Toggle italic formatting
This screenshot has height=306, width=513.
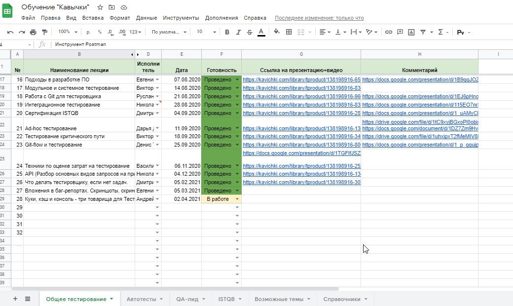pyautogui.click(x=239, y=32)
